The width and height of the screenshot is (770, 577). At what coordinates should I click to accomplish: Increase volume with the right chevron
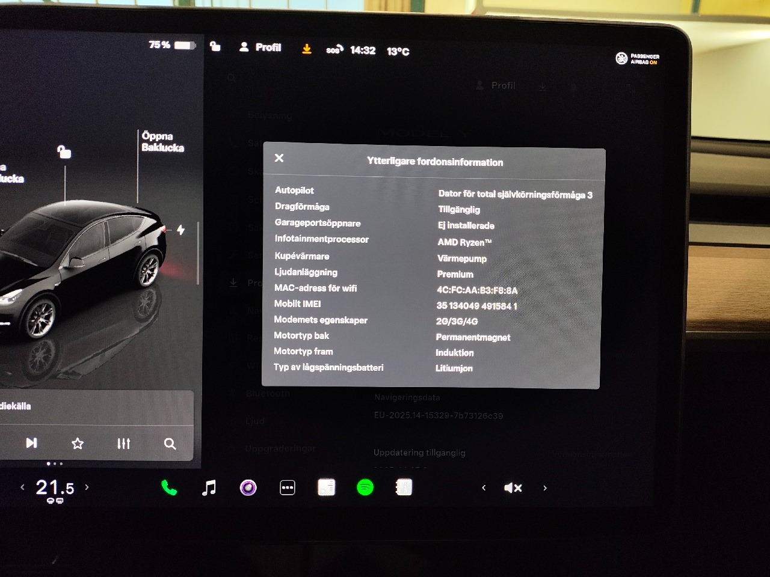pos(545,488)
